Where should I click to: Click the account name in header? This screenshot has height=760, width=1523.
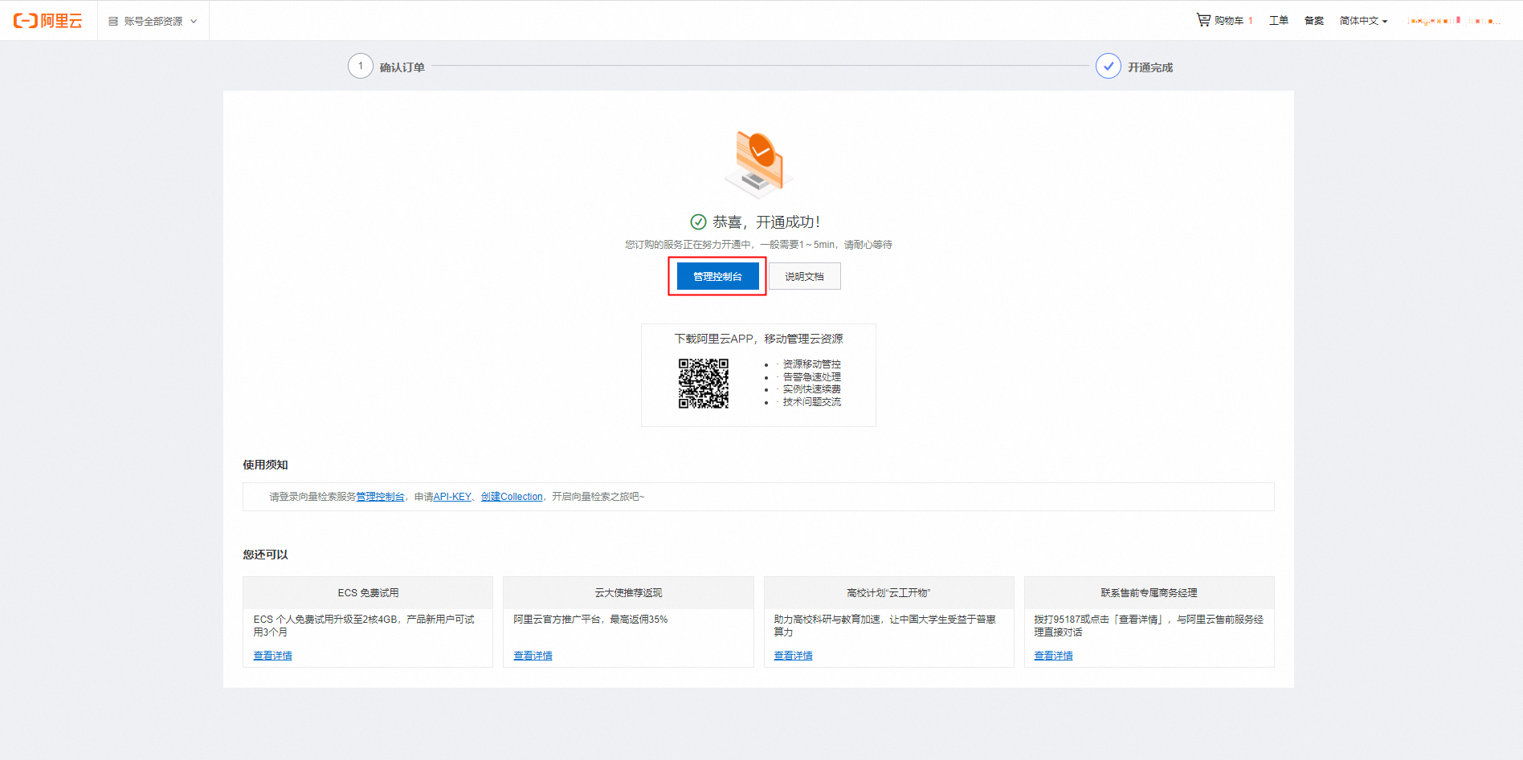tap(1454, 21)
